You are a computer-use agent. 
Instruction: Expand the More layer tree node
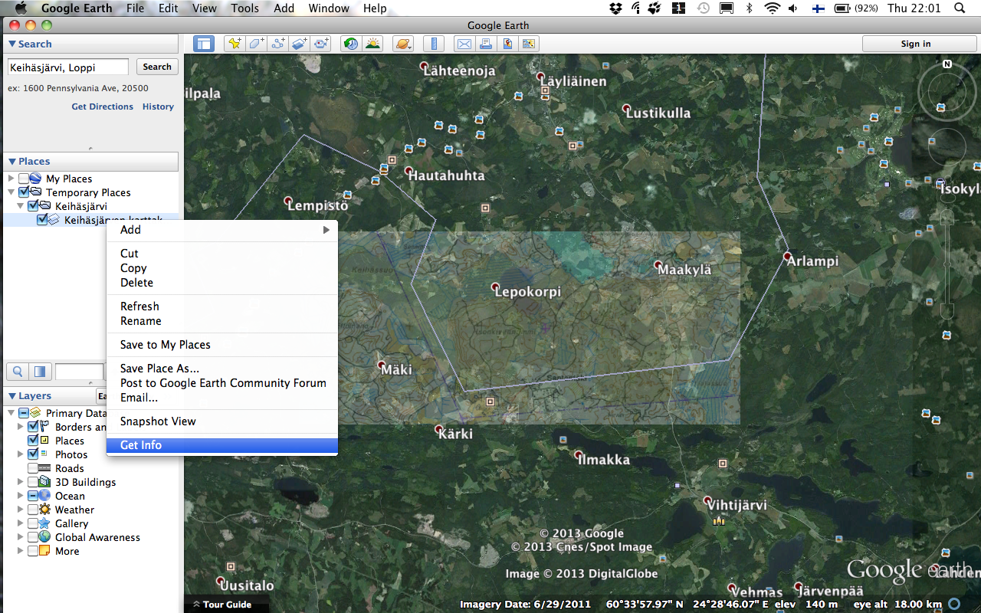[x=20, y=551]
